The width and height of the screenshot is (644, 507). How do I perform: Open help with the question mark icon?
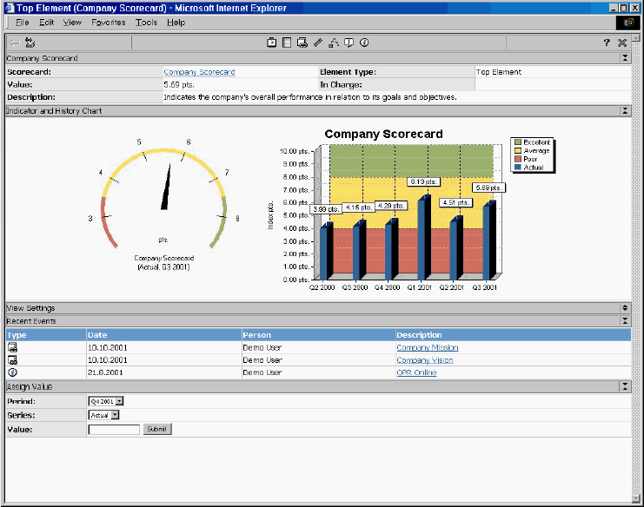pos(607,42)
